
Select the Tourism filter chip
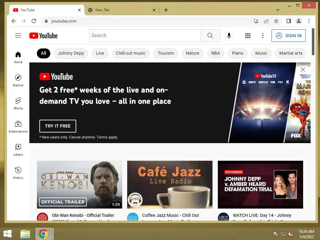(166, 53)
